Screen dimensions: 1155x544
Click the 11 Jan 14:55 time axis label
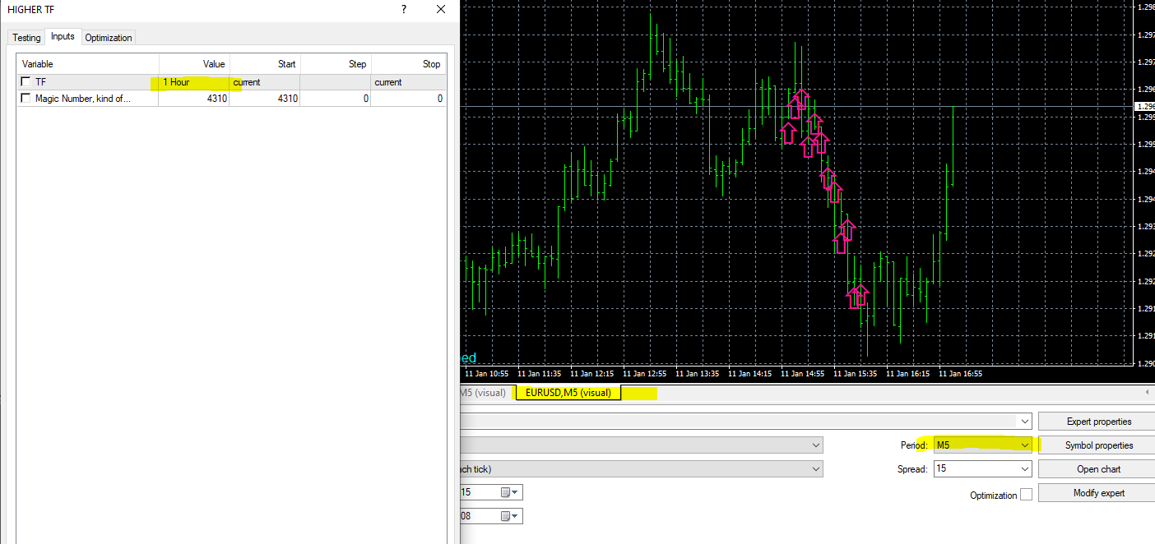click(x=802, y=373)
